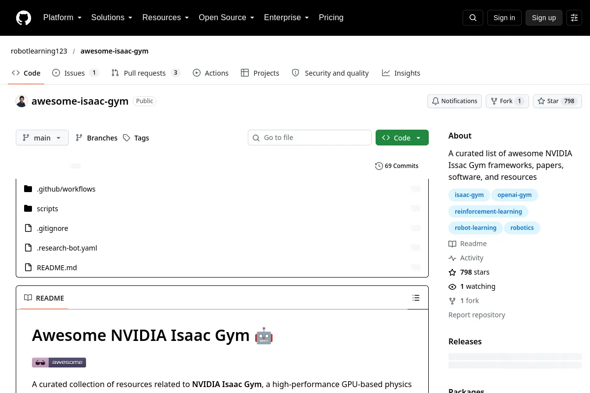The height and width of the screenshot is (393, 590).
Task: Select the README tab in file viewer
Action: pos(44,298)
